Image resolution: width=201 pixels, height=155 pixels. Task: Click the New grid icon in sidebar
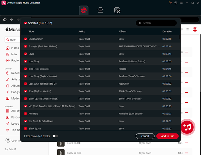coord(7,54)
